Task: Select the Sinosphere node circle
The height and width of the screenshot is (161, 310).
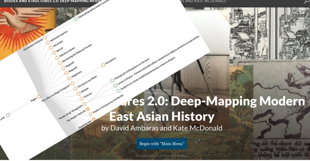Action: coord(103,65)
